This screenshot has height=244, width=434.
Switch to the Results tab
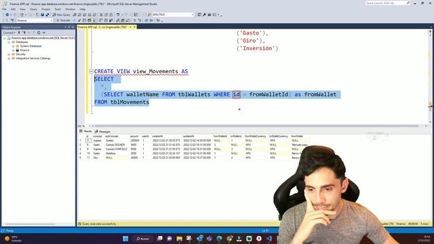click(x=85, y=131)
